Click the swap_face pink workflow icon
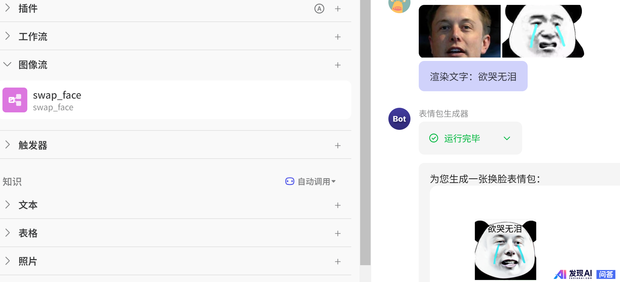The width and height of the screenshot is (620, 282). [15, 100]
